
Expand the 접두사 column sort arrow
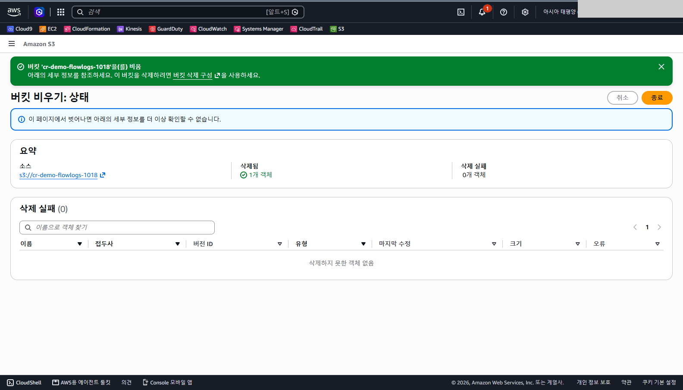coord(178,244)
